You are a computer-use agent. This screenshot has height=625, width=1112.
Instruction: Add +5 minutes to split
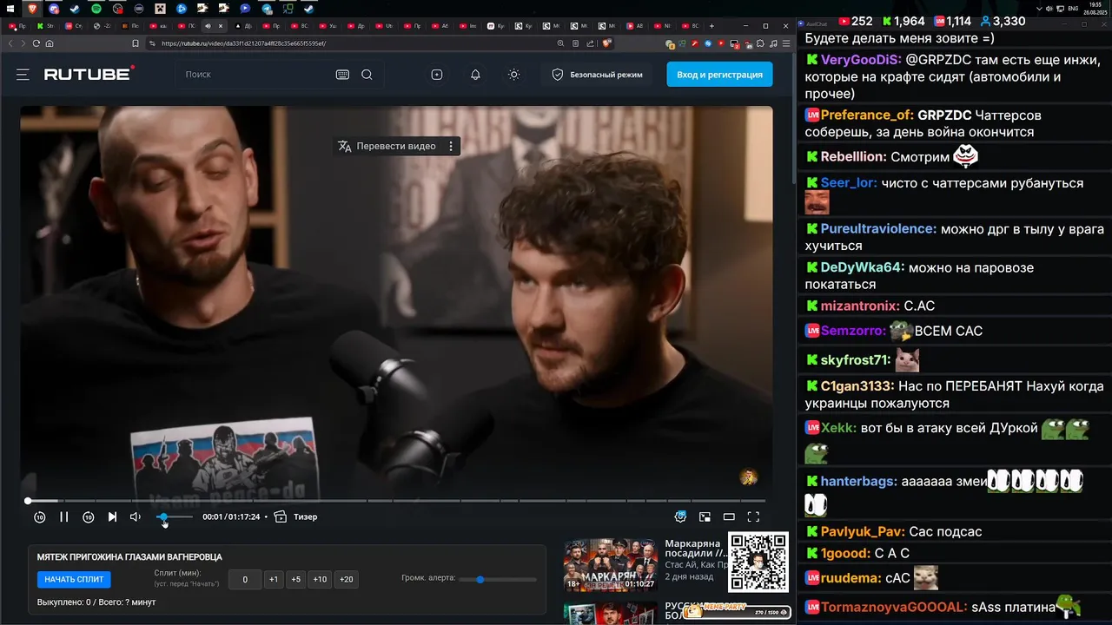click(x=296, y=580)
